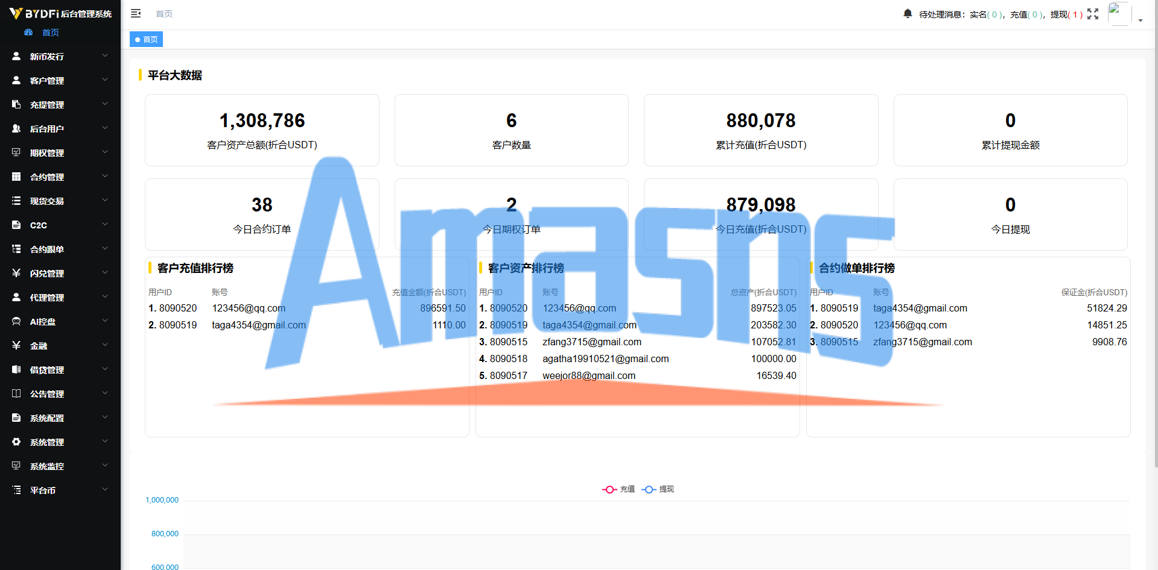Collapse sidebar with hamburger icon
This screenshot has width=1158, height=570.
point(136,13)
